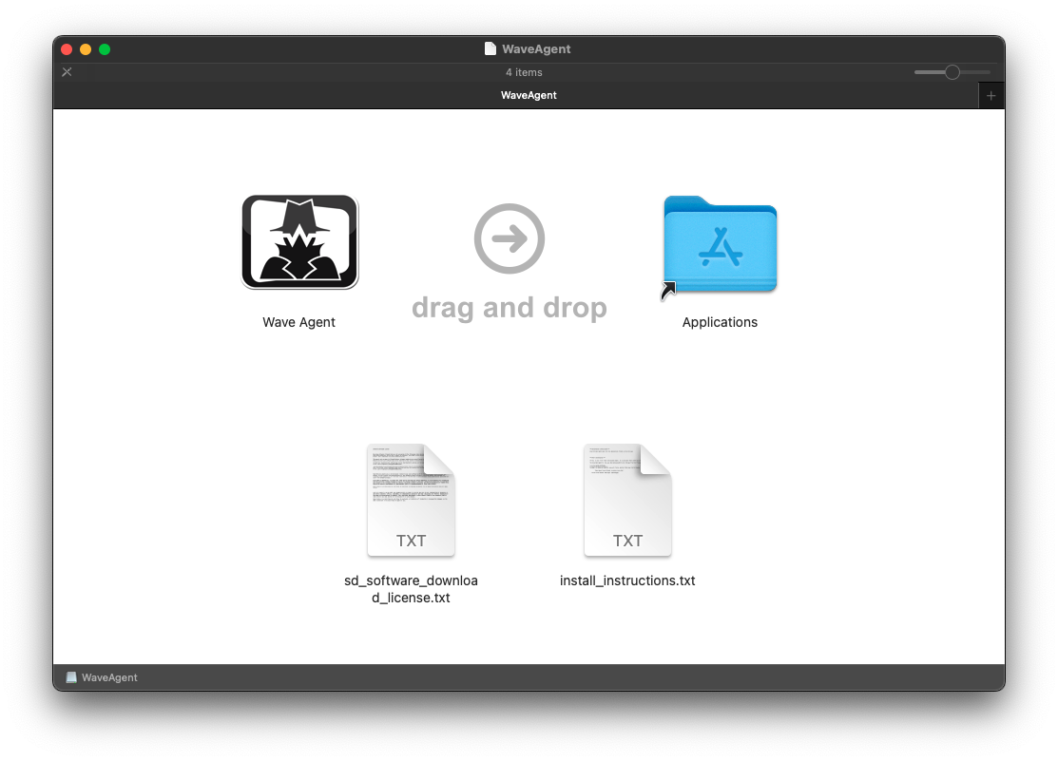Click the WaveAgent volume in path bar
Image resolution: width=1058 pixels, height=761 pixels.
[x=102, y=677]
